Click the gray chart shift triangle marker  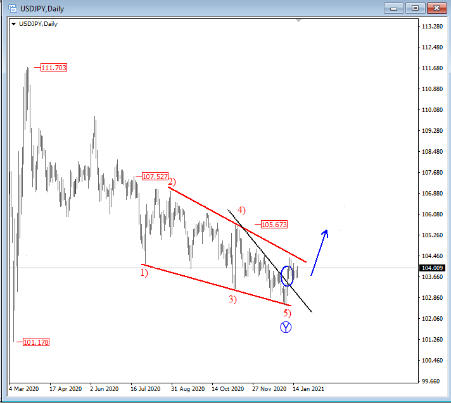coord(298,21)
